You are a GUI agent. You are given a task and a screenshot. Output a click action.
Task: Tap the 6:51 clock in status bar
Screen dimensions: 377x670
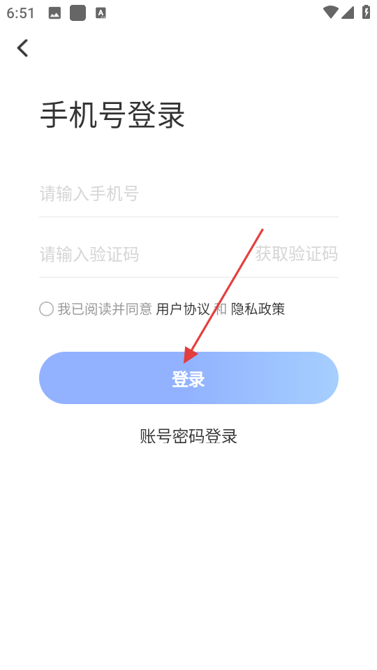coord(20,13)
